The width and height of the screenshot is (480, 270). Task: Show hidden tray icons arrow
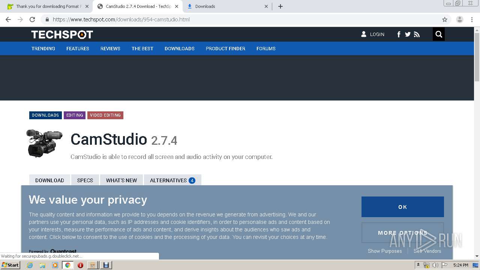pos(418,265)
